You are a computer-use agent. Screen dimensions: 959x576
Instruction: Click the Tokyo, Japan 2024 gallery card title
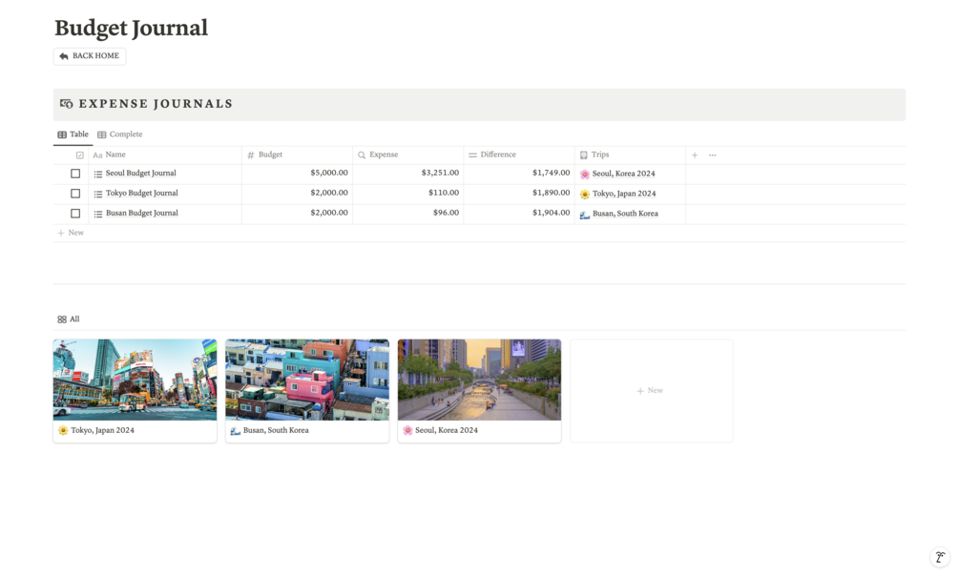[x=102, y=430]
